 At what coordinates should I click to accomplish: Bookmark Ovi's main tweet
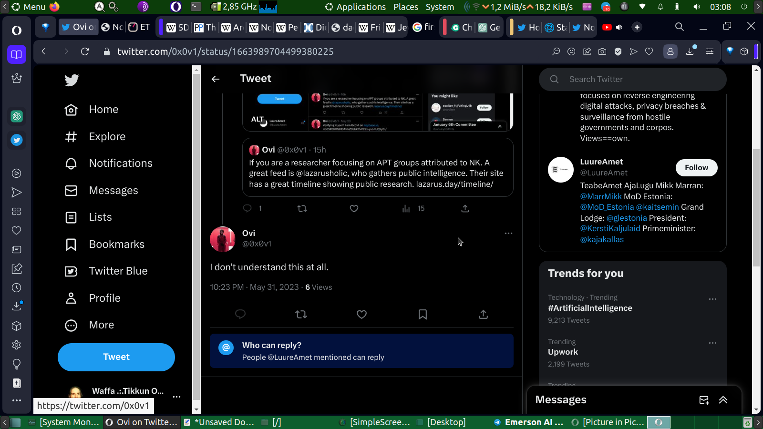(x=423, y=314)
